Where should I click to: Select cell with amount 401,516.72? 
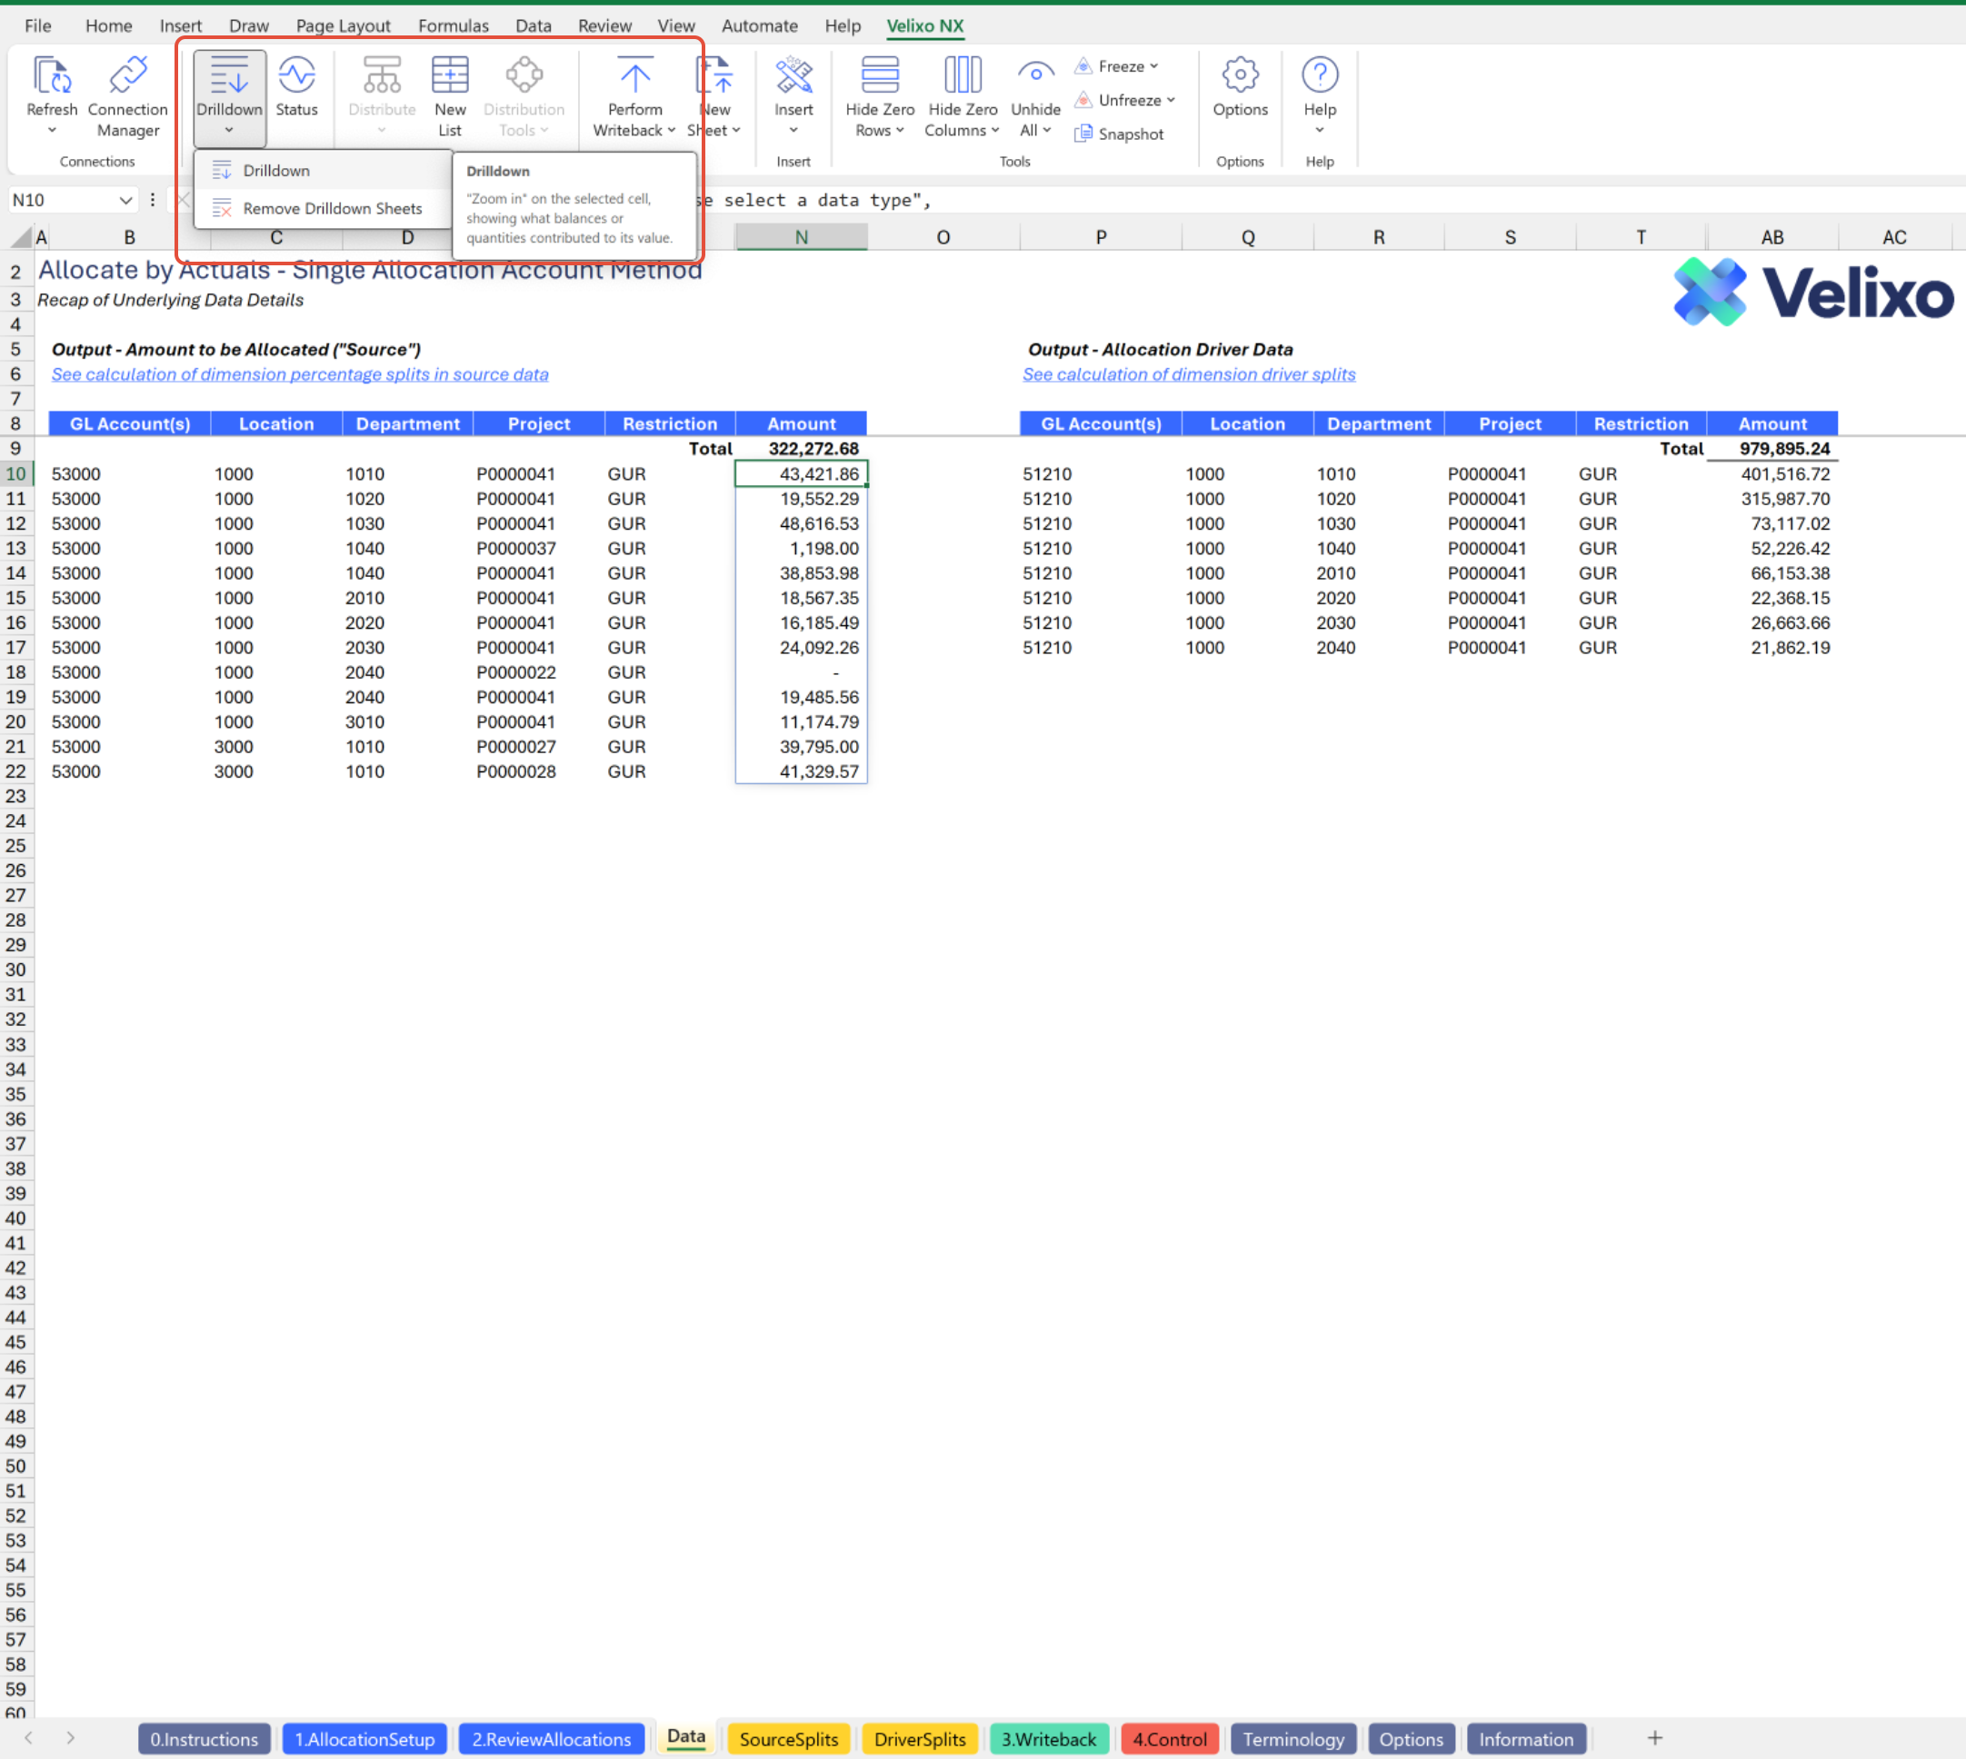[1784, 474]
